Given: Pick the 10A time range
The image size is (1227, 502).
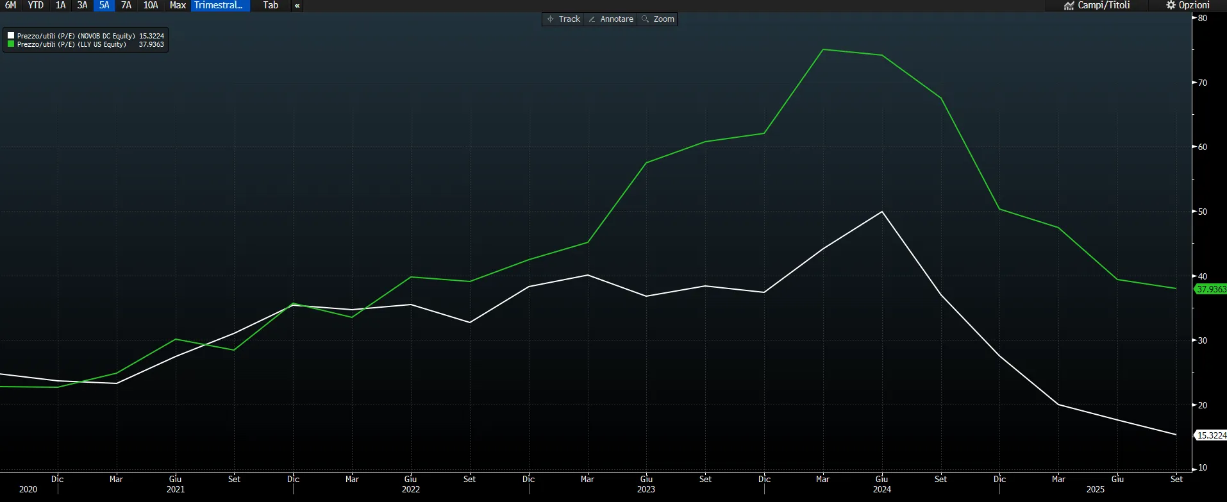Looking at the screenshot, I should (x=151, y=5).
